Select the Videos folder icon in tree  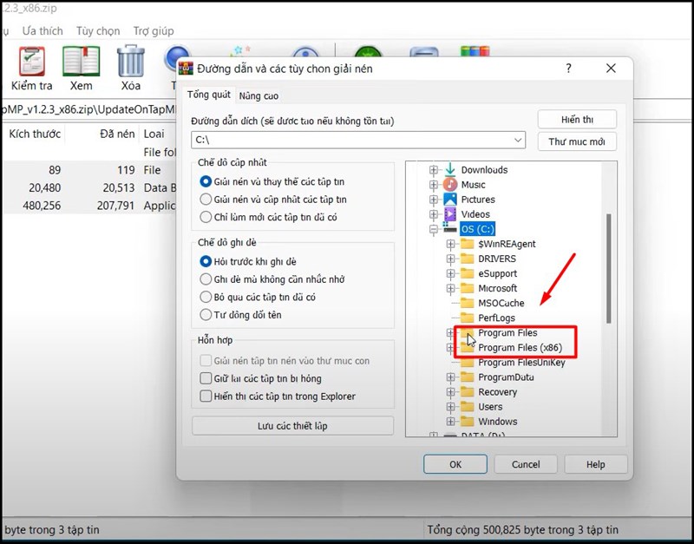pyautogui.click(x=450, y=214)
